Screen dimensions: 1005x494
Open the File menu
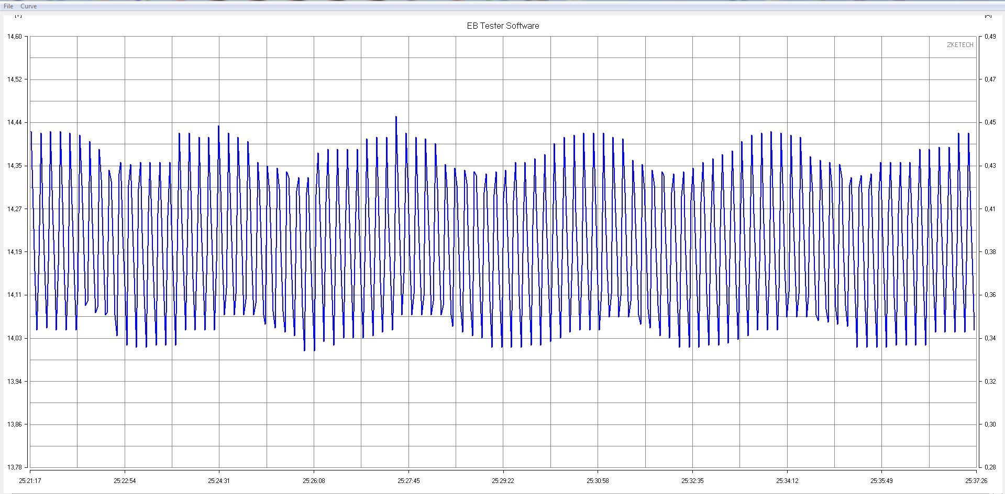coord(8,6)
